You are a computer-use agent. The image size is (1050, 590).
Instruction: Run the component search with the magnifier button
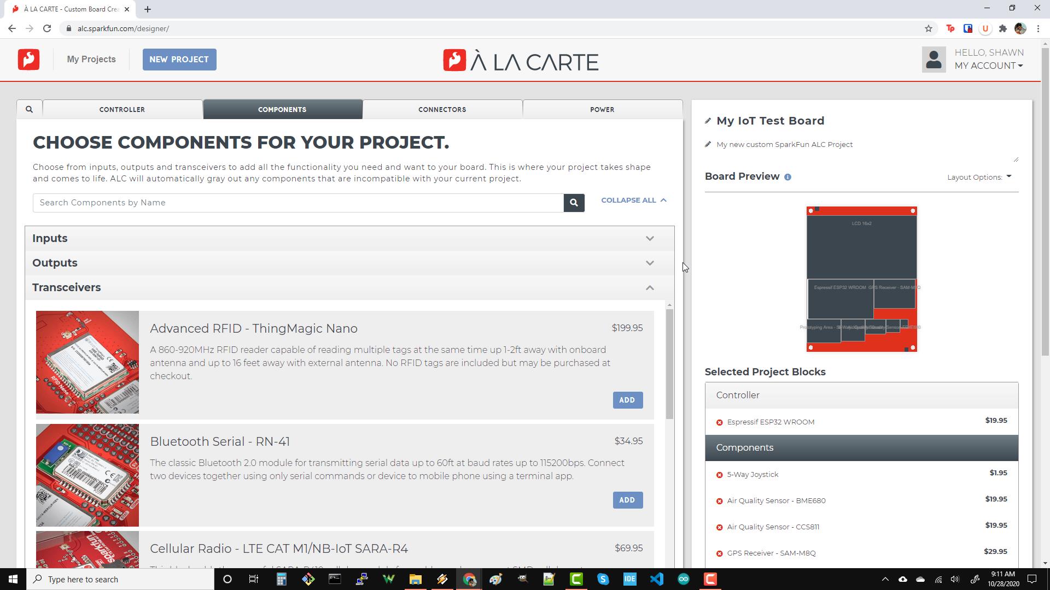pyautogui.click(x=574, y=203)
